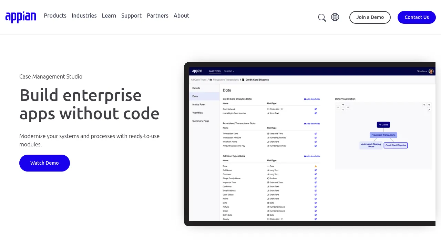Click the fullscreen expand icon in Data Visualization
Viewport: 441px width, 248px height.
click(x=429, y=110)
